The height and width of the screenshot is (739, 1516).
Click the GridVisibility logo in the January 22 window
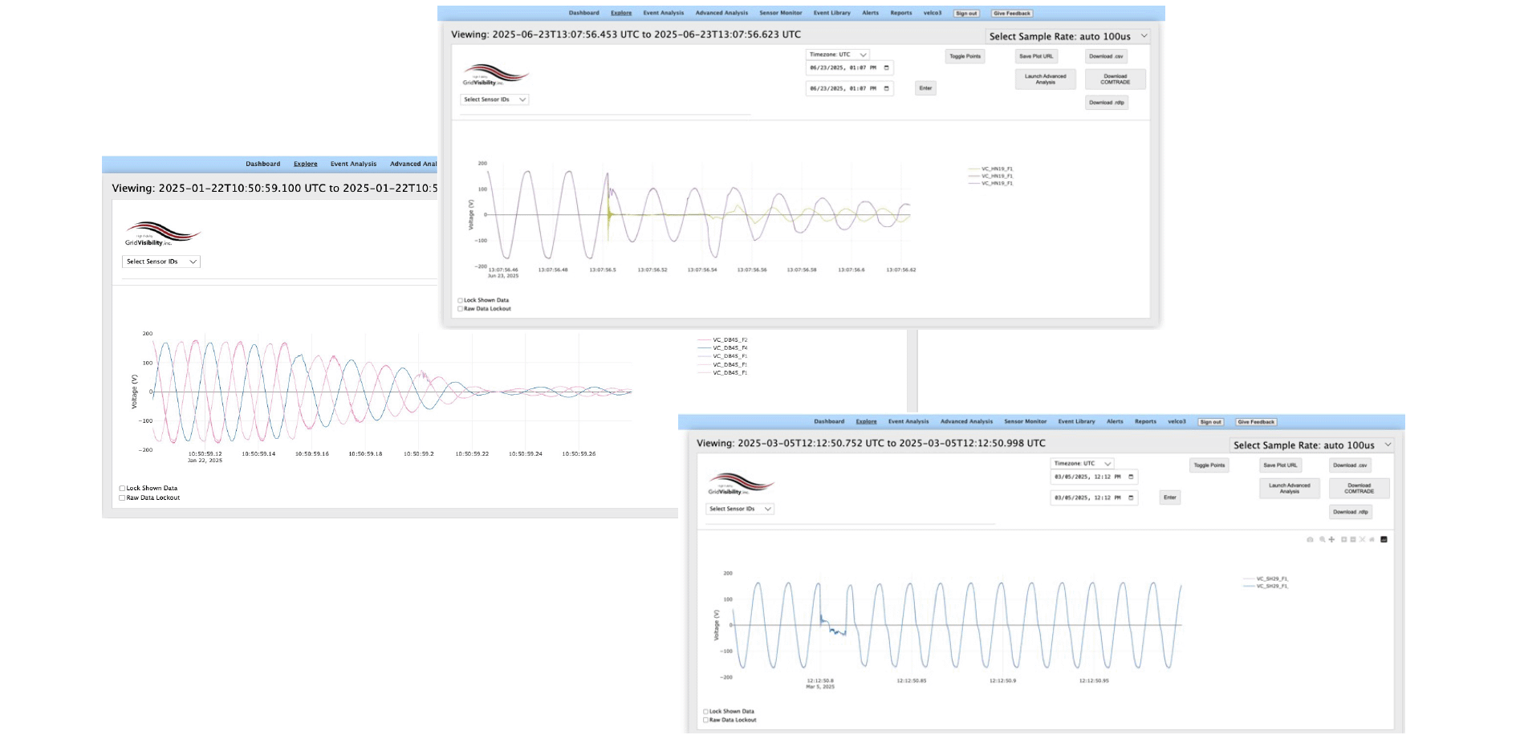coord(162,234)
